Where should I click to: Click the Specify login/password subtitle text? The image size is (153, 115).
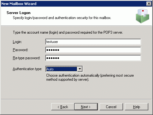click(x=62, y=18)
